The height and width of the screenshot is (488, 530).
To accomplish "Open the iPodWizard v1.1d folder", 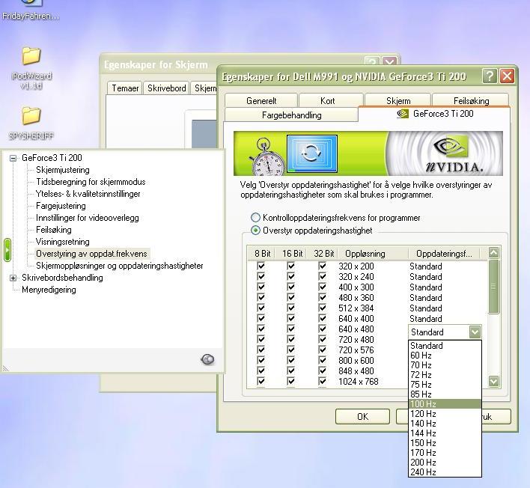I will click(x=31, y=68).
